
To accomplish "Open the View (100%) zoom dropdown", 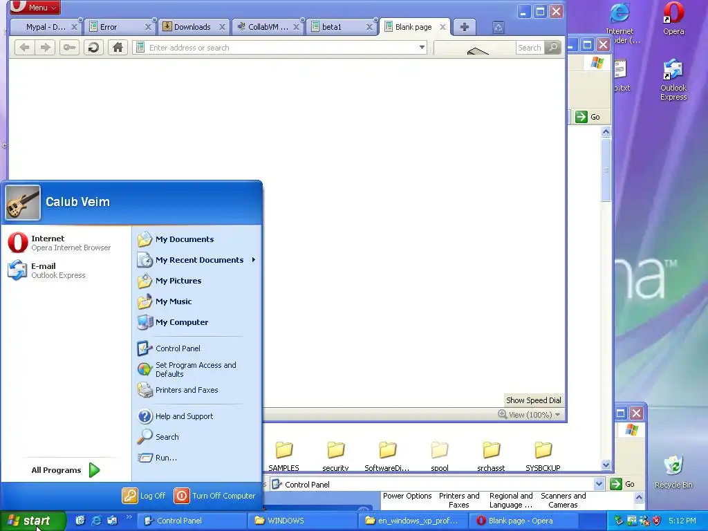I will (530, 415).
